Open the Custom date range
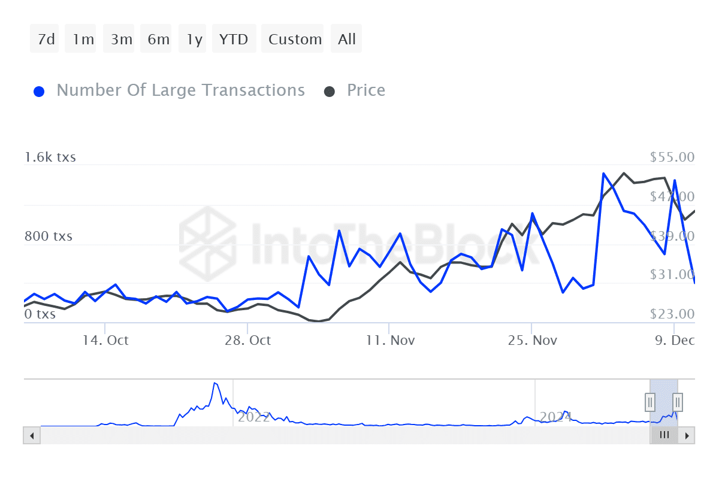 [295, 40]
